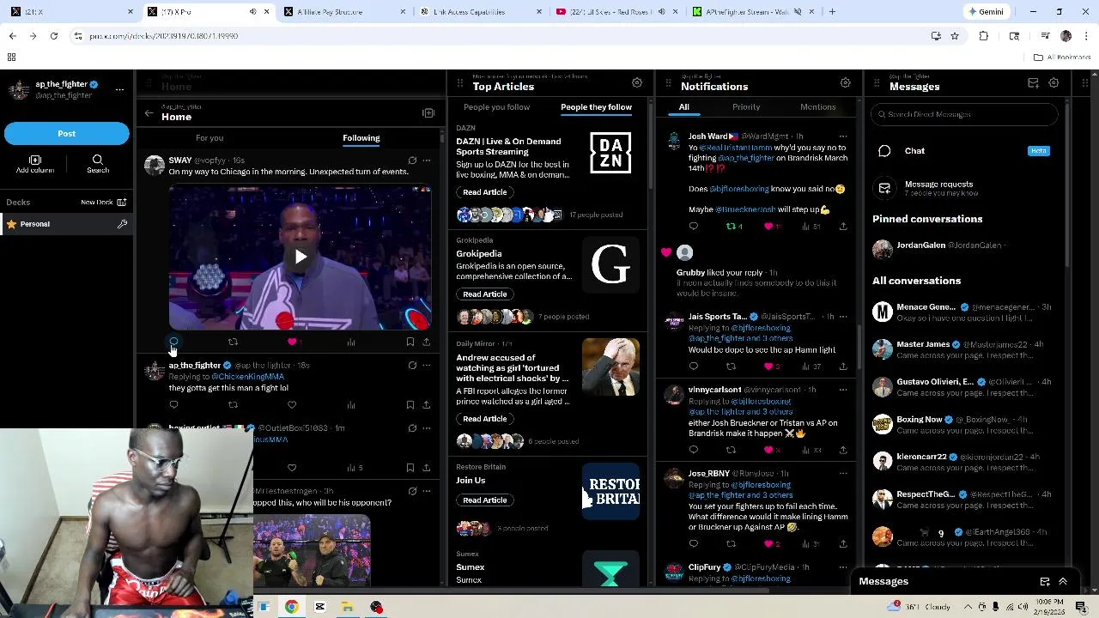Open Messages column settings gear
This screenshot has width=1099, height=618.
point(1053,83)
